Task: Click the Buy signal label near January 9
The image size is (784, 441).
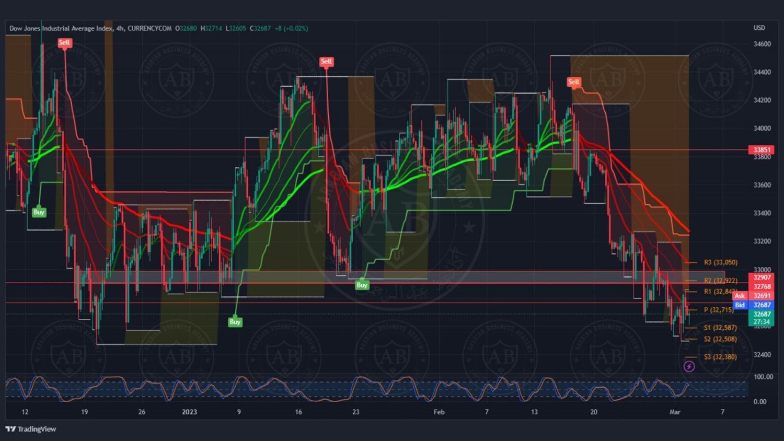Action: point(235,322)
